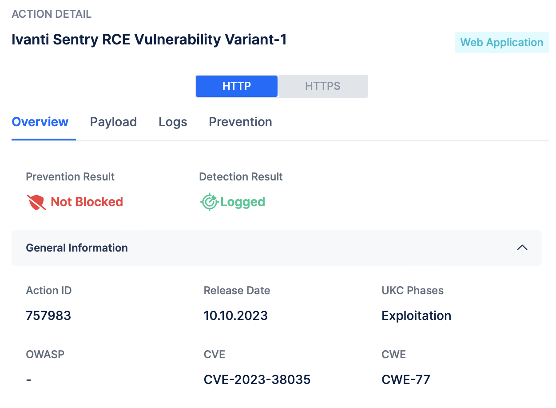The image size is (556, 408).
Task: Click the CWE-77 identifier
Action: tap(406, 380)
